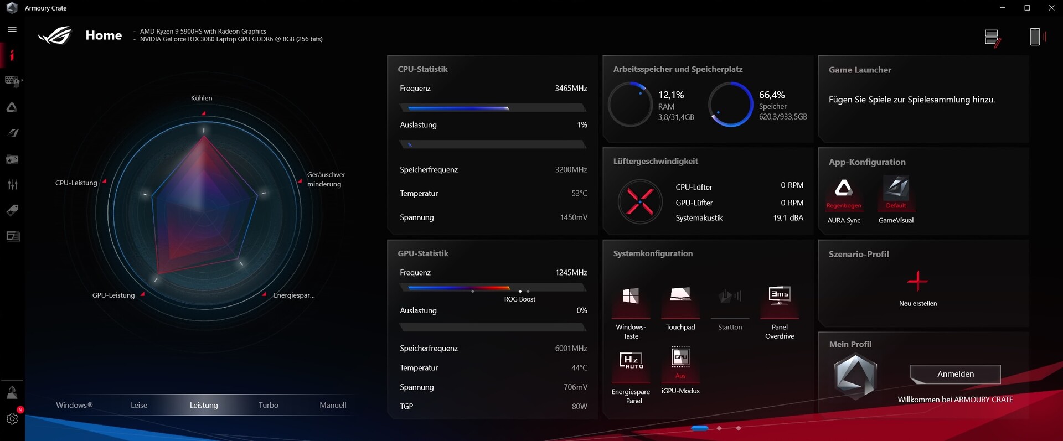Go to the third dashboard page dot
Screen dimensions: 1063x441
[739, 428]
